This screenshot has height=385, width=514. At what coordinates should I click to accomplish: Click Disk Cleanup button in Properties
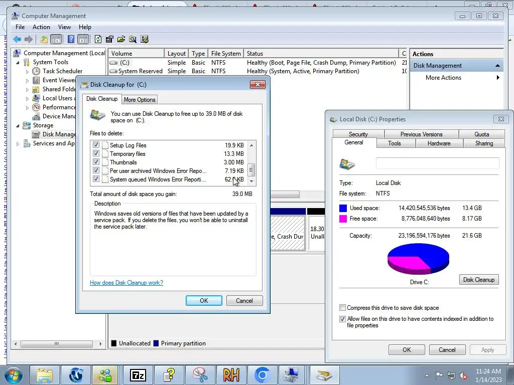479,280
